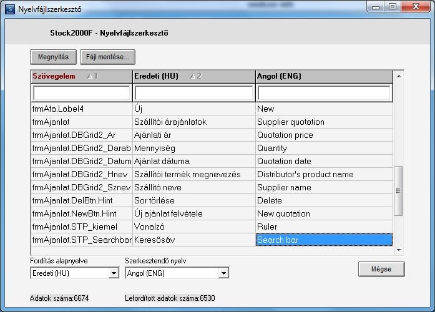
Task: Click the scrollbar up arrow of the grid
Action: (x=399, y=76)
